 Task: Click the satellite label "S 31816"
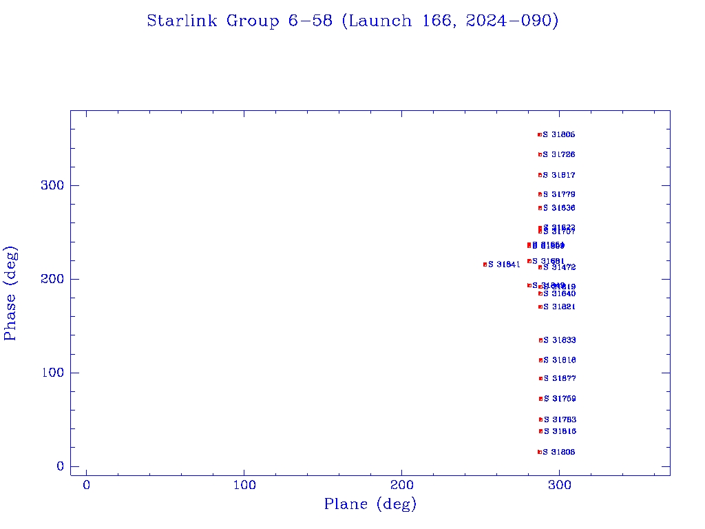pyautogui.click(x=560, y=431)
